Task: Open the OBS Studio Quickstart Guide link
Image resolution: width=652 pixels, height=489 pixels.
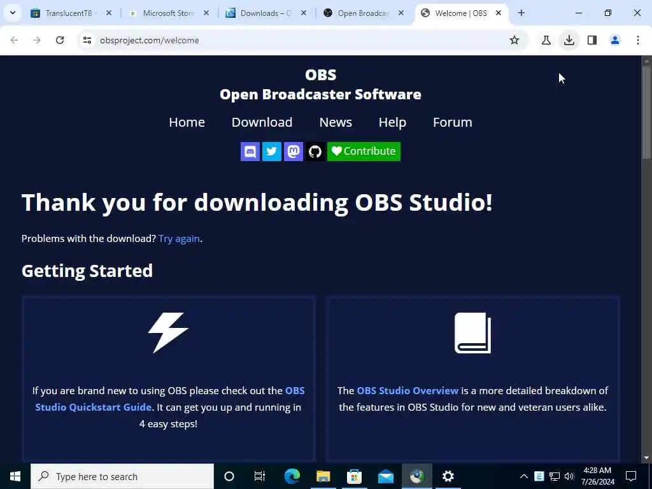Action: 169,399
